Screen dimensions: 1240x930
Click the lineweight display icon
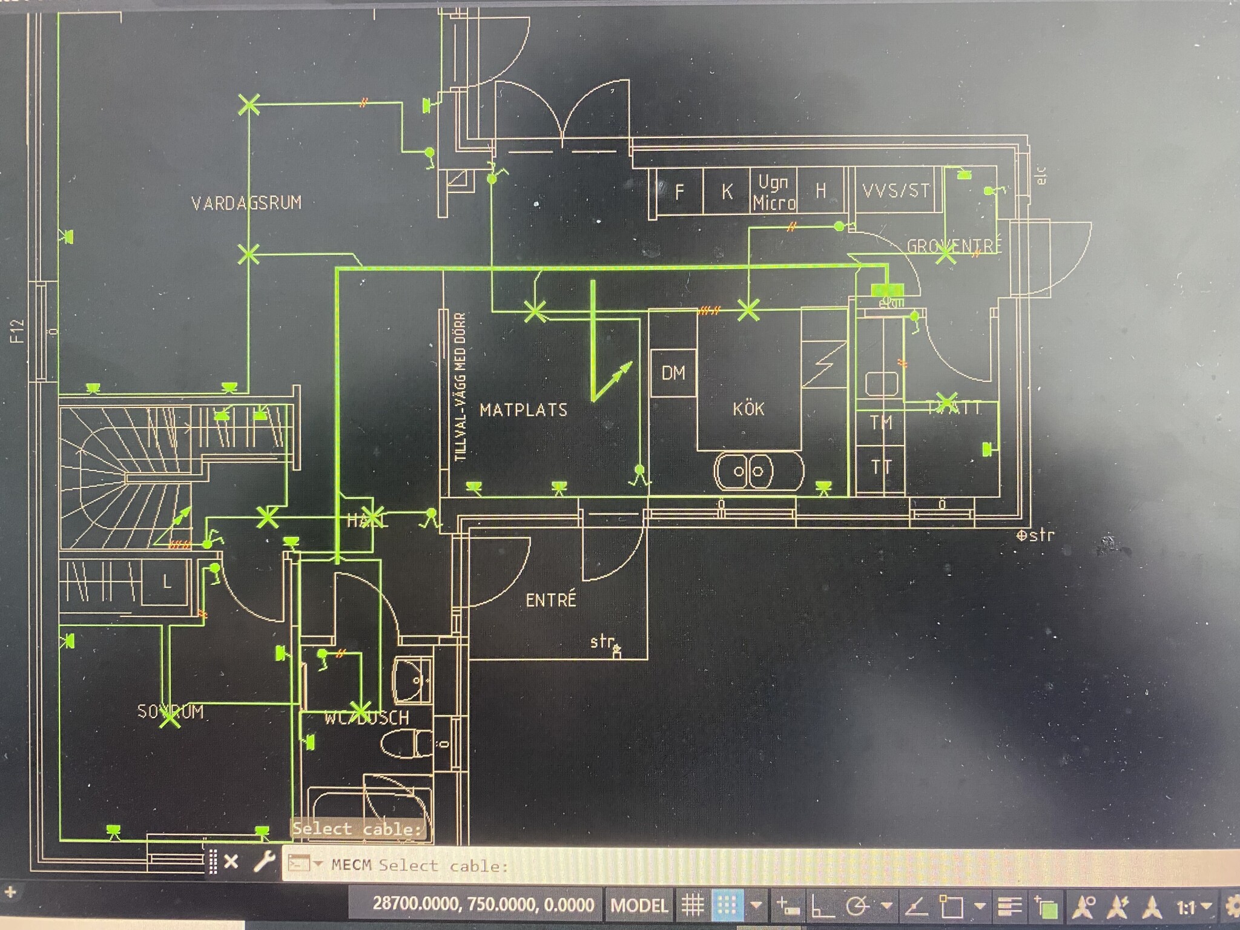tap(1009, 906)
